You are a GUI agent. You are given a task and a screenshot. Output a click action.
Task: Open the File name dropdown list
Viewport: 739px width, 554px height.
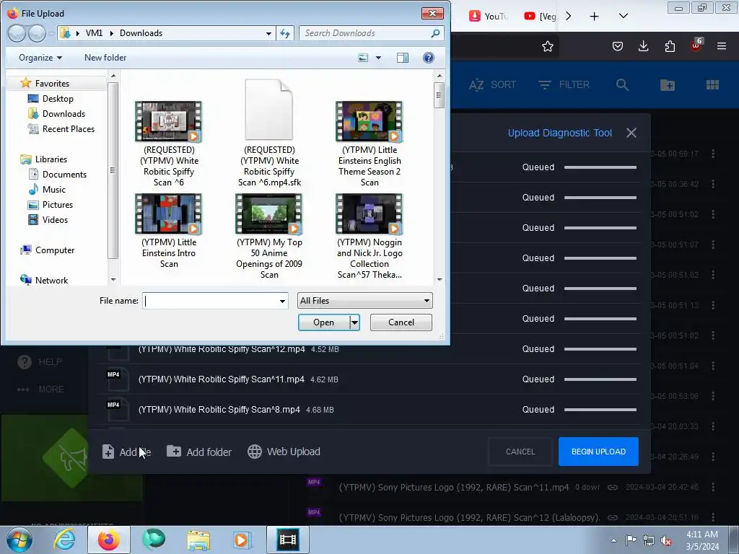tap(282, 301)
